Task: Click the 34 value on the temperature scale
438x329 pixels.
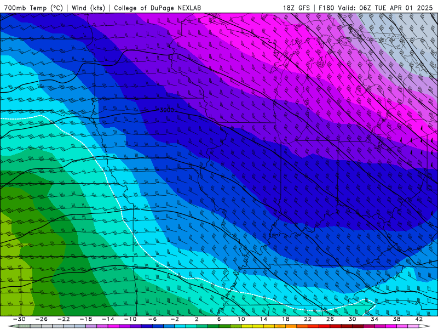Action: pyautogui.click(x=374, y=319)
